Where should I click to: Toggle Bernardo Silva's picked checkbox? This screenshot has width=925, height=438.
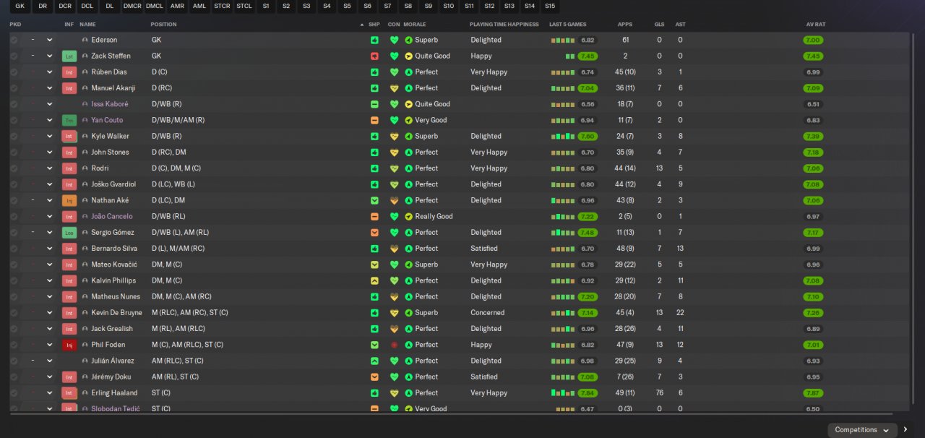click(14, 249)
